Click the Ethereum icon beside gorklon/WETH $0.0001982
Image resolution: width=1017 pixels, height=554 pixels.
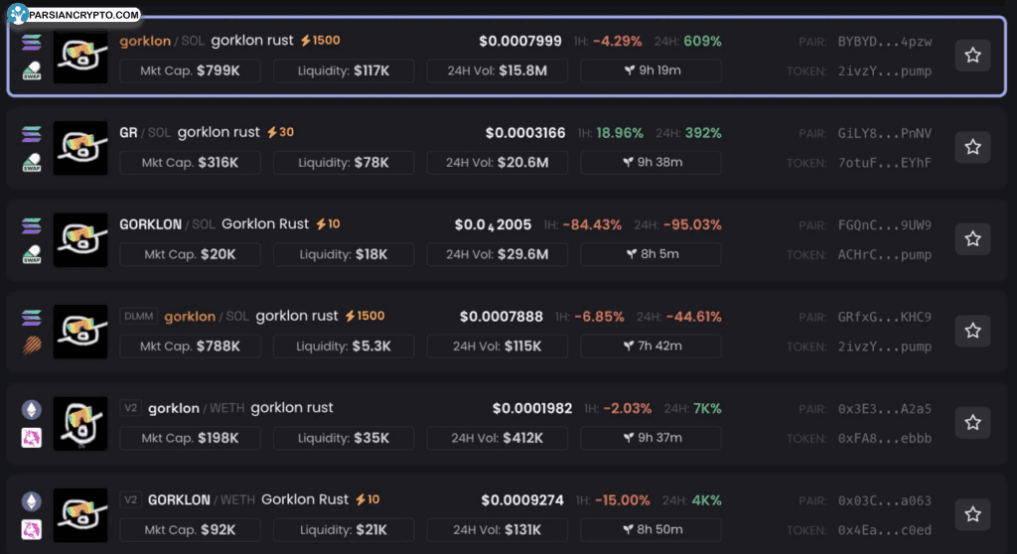tap(31, 408)
